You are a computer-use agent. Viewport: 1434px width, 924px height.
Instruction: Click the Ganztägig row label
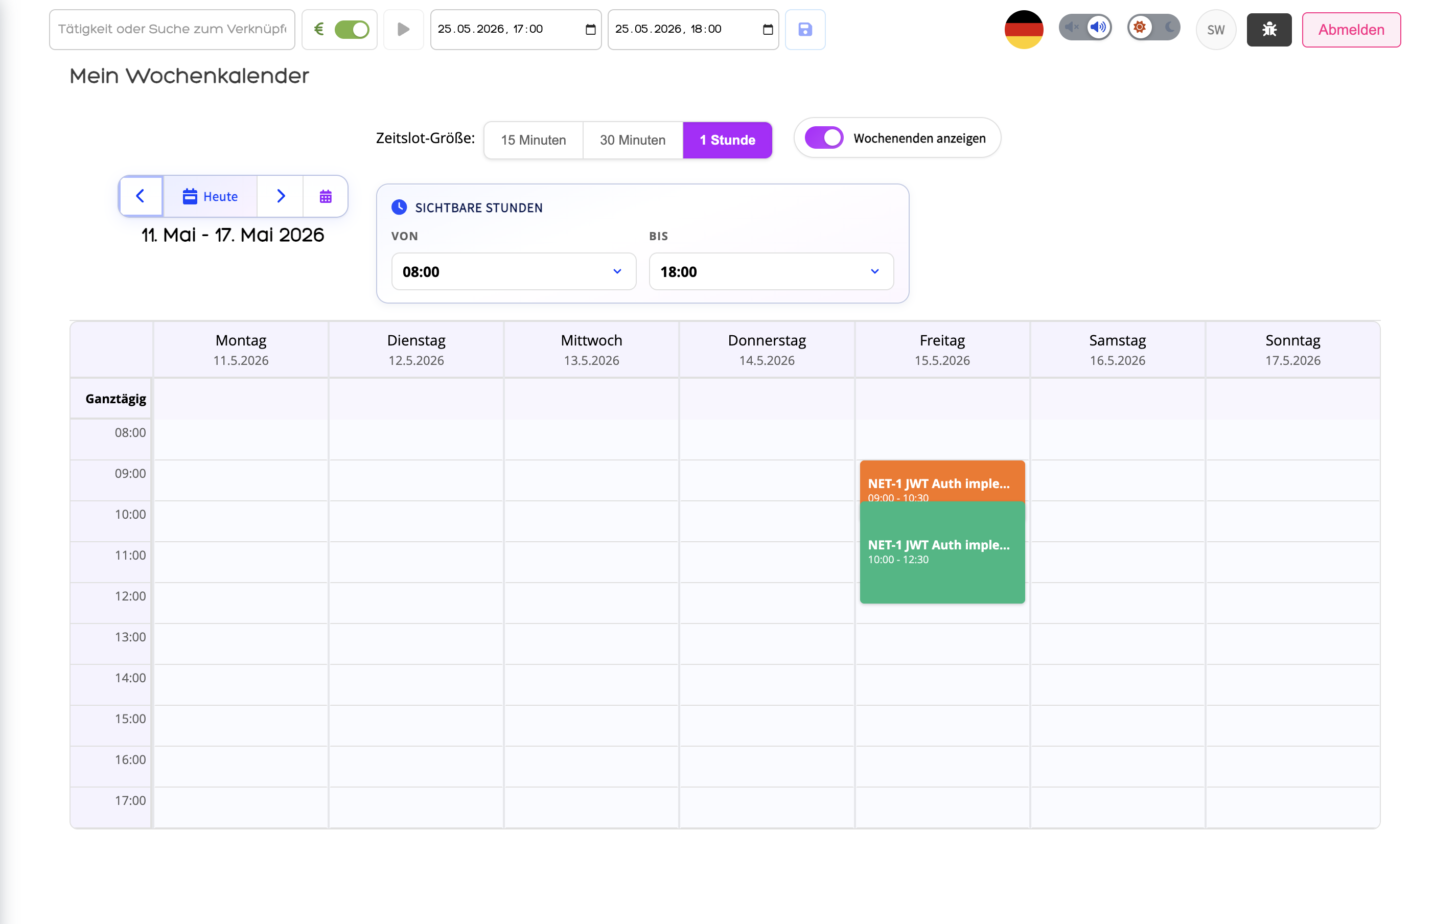(116, 399)
